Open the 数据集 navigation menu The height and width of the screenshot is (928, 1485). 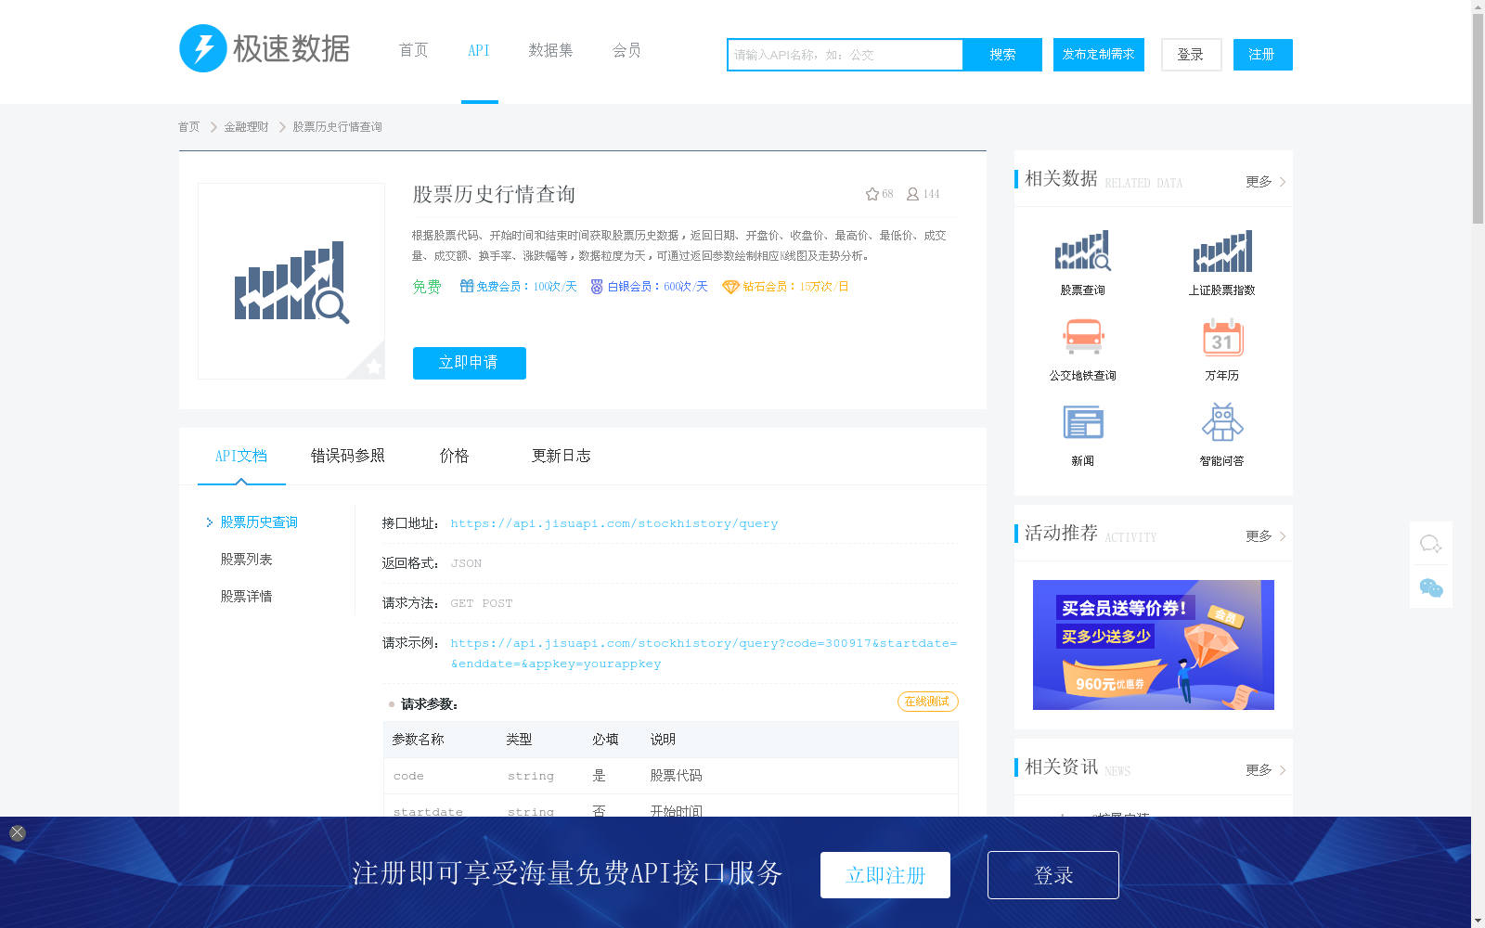coord(550,51)
